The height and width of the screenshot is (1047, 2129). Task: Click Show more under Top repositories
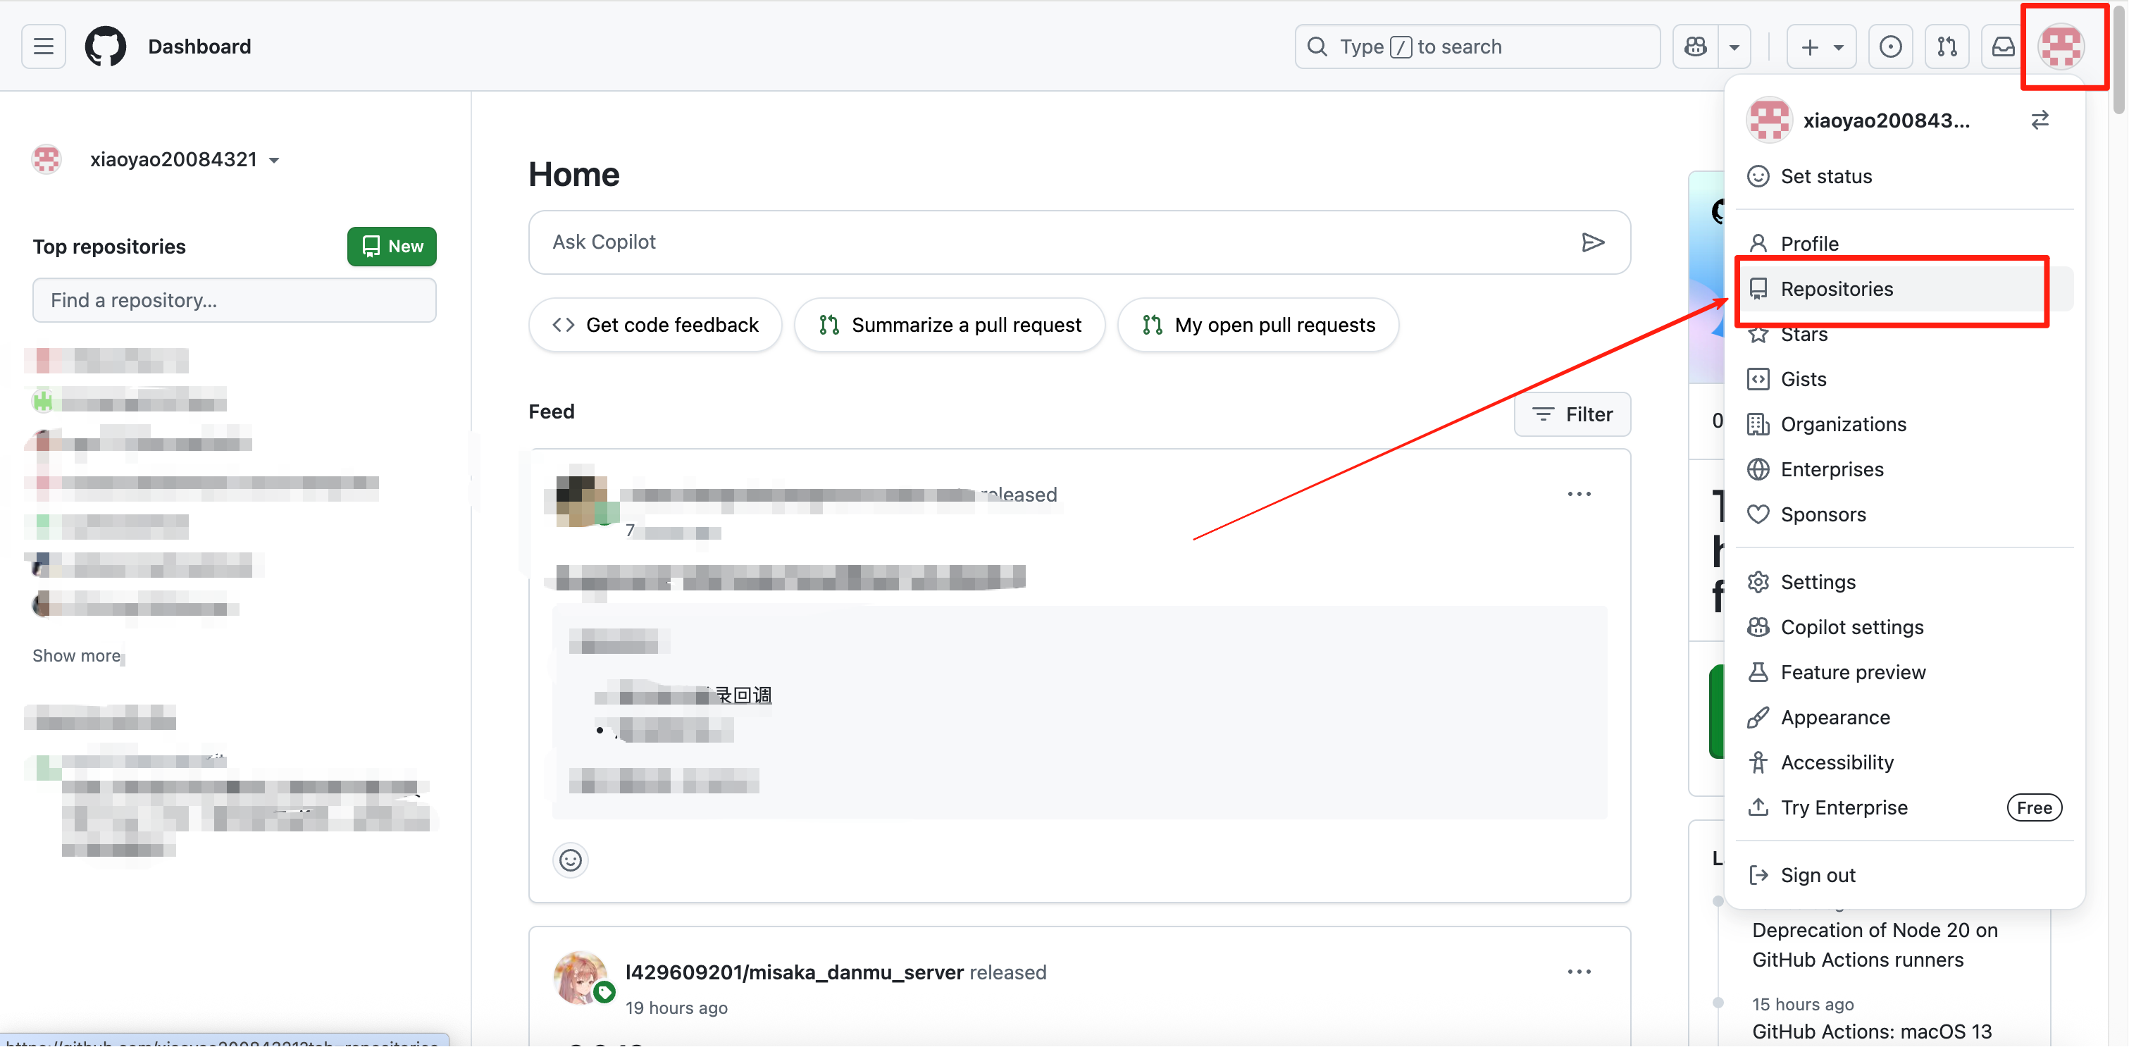(x=76, y=655)
